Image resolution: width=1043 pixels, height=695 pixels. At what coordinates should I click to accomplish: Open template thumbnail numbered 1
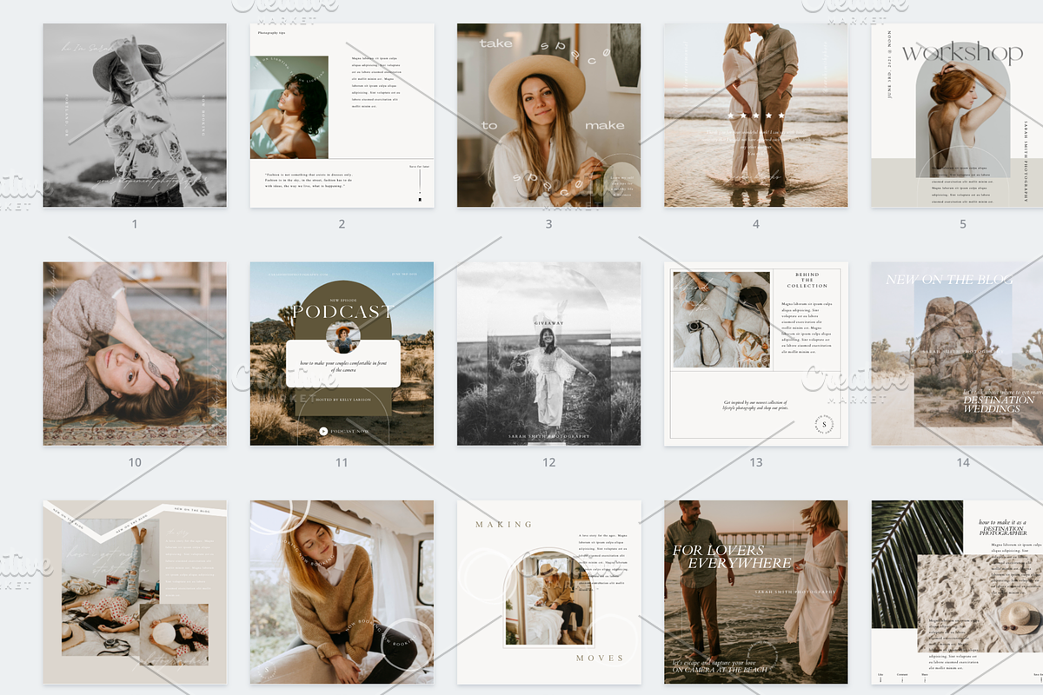pyautogui.click(x=135, y=115)
